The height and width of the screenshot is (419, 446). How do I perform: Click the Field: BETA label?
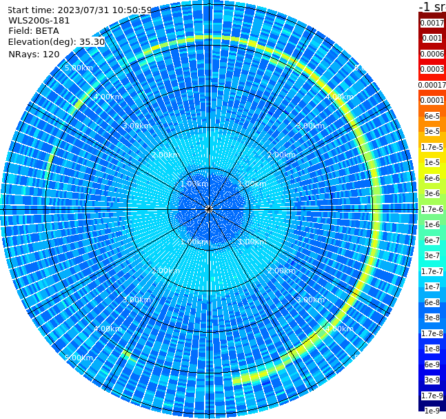[x=34, y=31]
